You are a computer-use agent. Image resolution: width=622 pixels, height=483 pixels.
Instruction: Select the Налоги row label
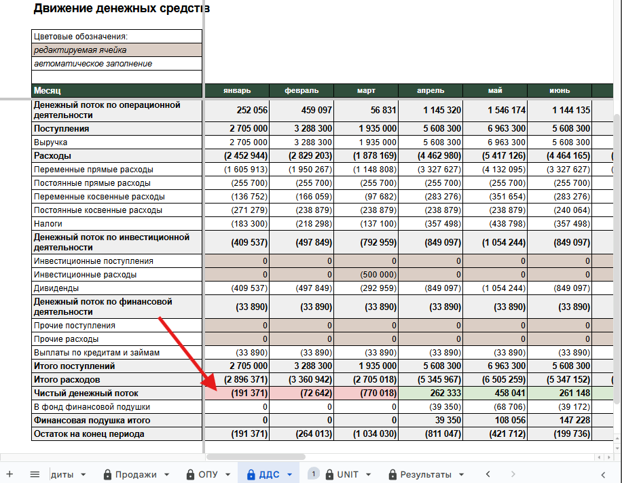tap(117, 223)
